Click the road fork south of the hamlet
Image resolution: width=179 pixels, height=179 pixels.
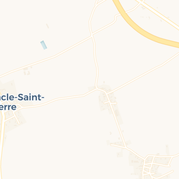click(x=126, y=148)
